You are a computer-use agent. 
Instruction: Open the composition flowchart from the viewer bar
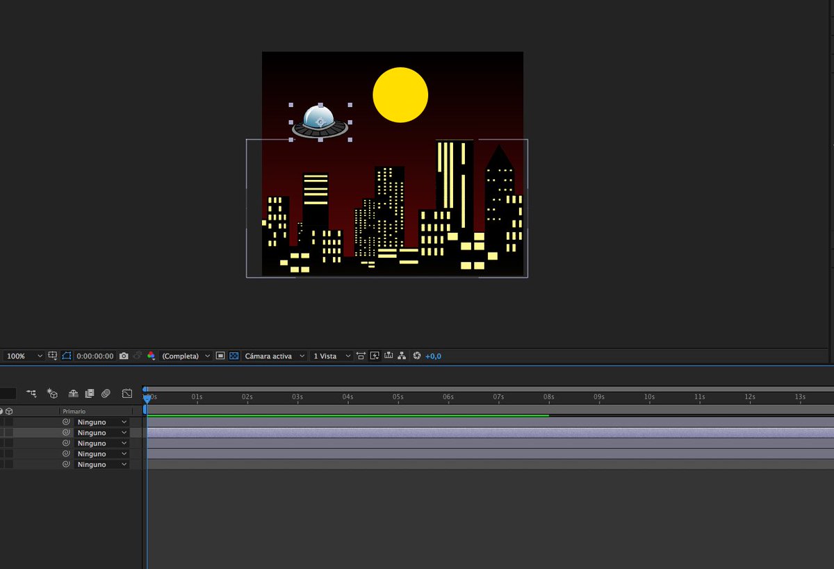point(402,356)
